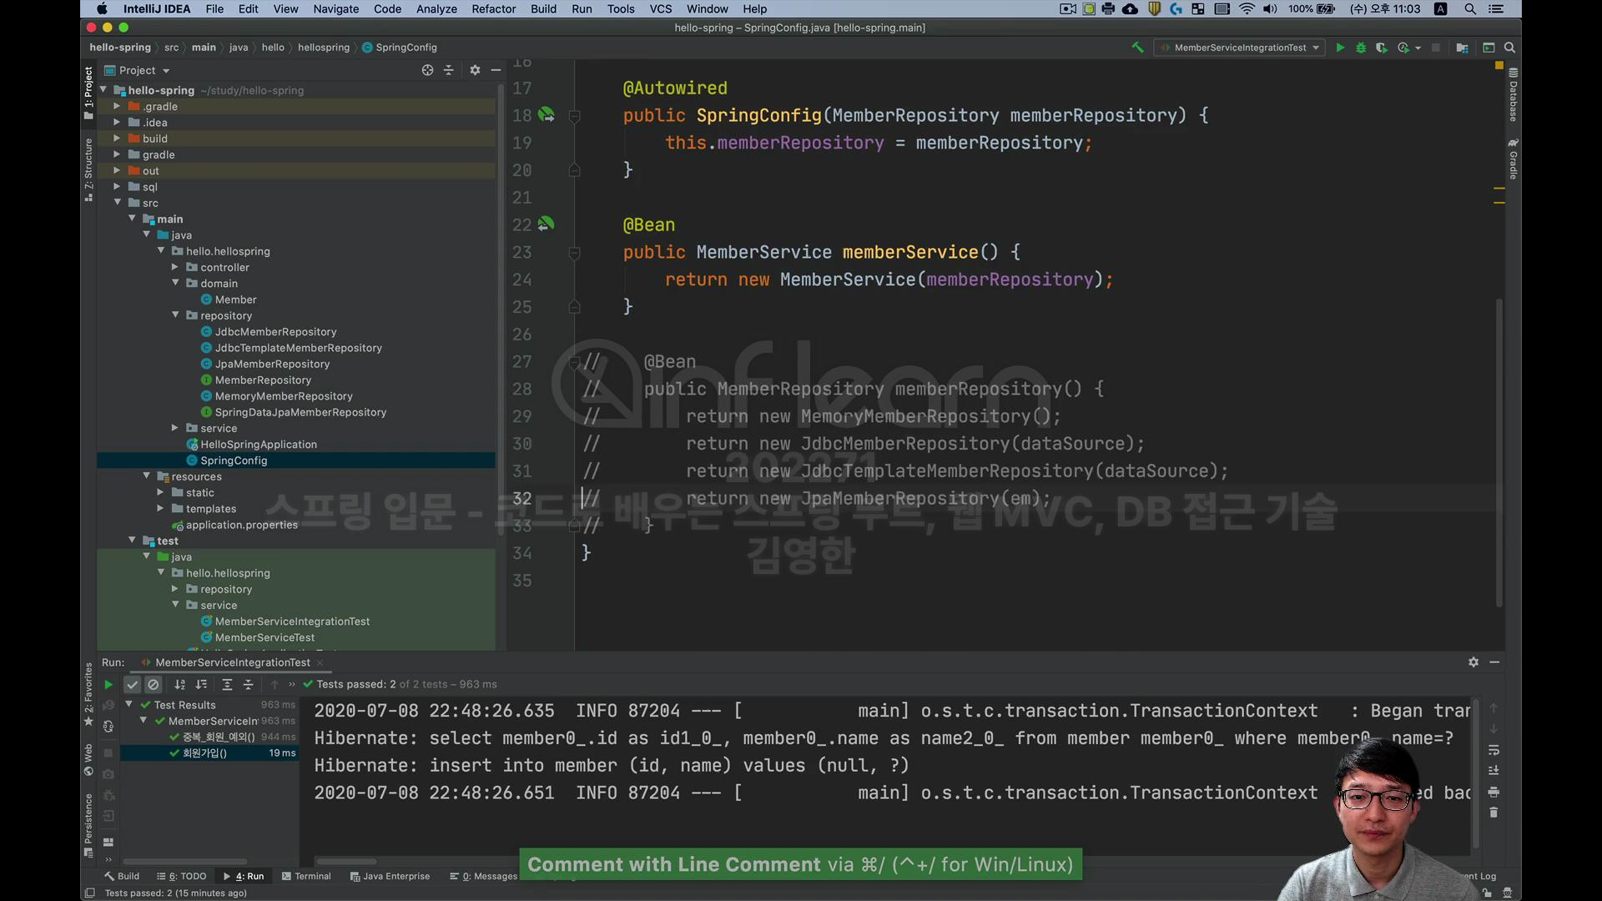1602x901 pixels.
Task: Run MemberServiceIntegrationTest with the green play button
Action: click(1340, 48)
